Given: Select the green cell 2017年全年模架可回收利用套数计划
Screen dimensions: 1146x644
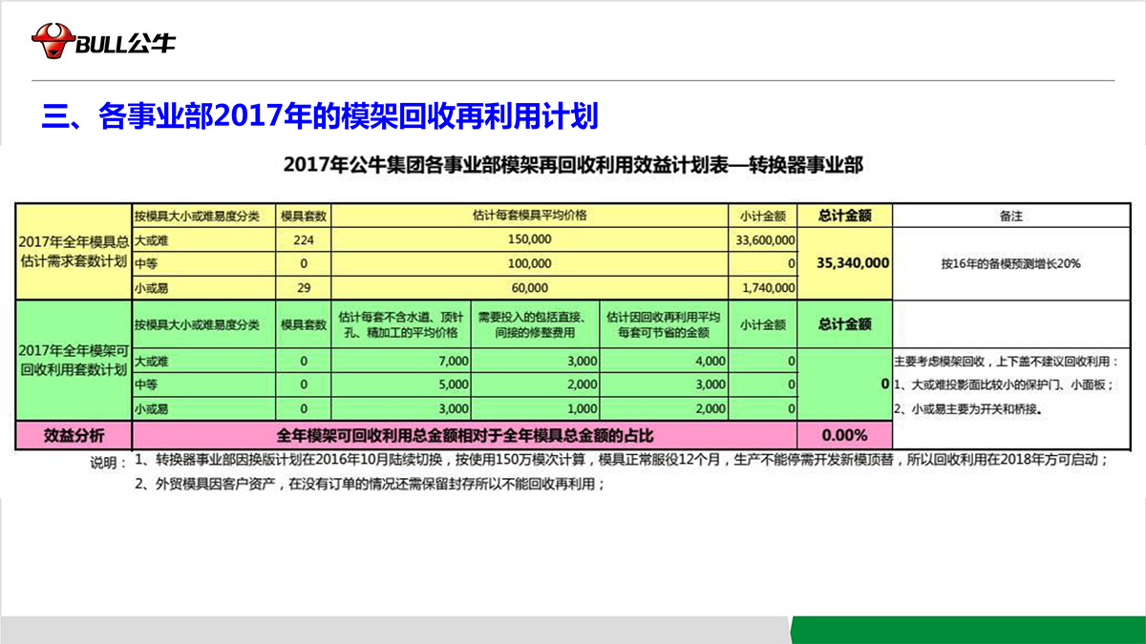Looking at the screenshot, I should (74, 361).
